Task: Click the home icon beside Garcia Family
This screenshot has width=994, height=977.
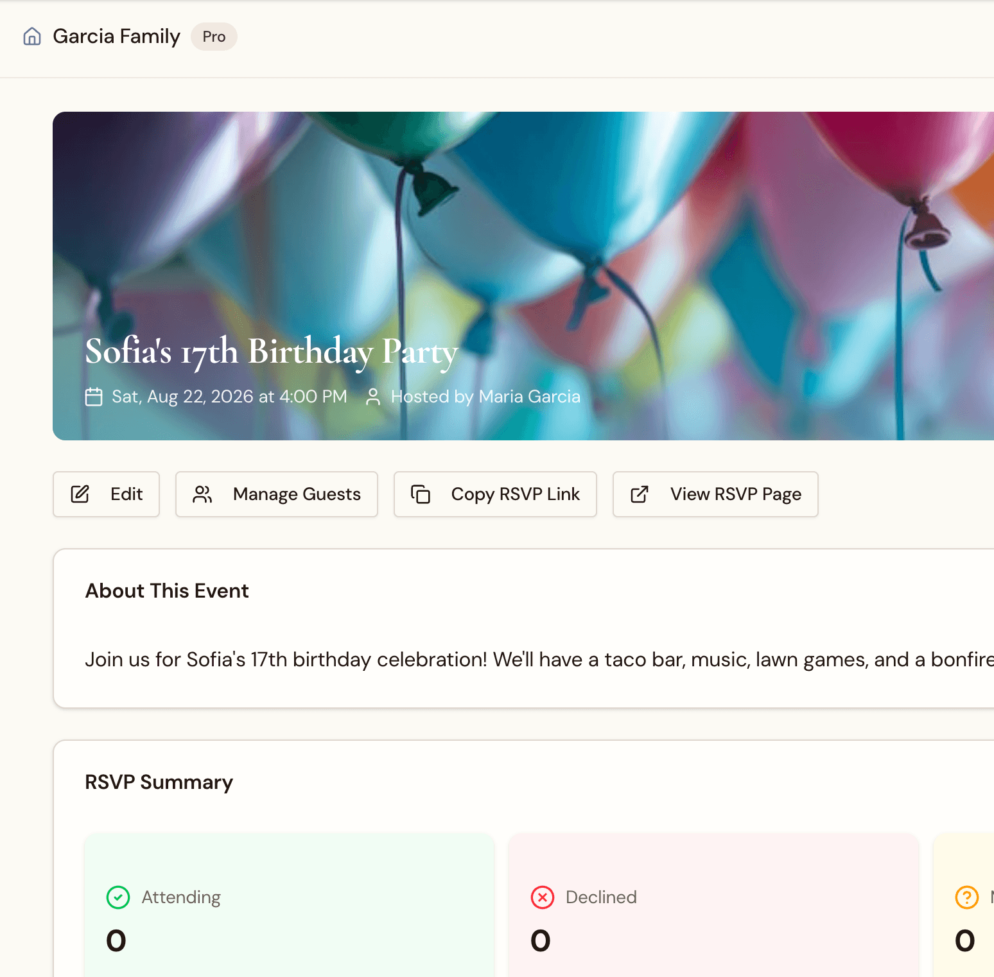Action: tap(32, 37)
